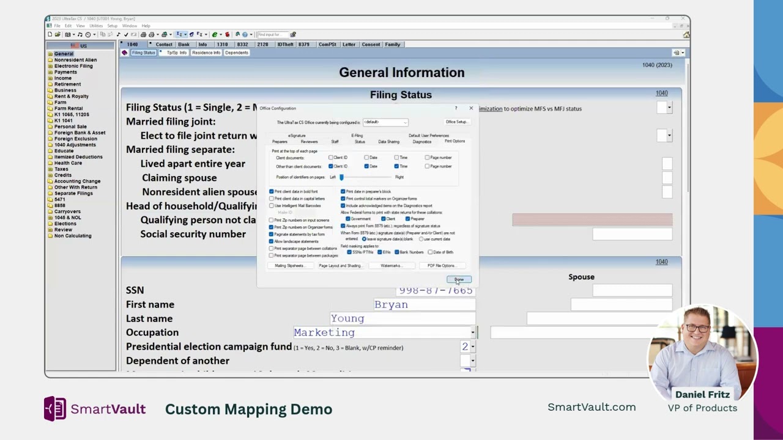783x440 pixels.
Task: Click the New client toolbar icon
Action: coord(50,35)
